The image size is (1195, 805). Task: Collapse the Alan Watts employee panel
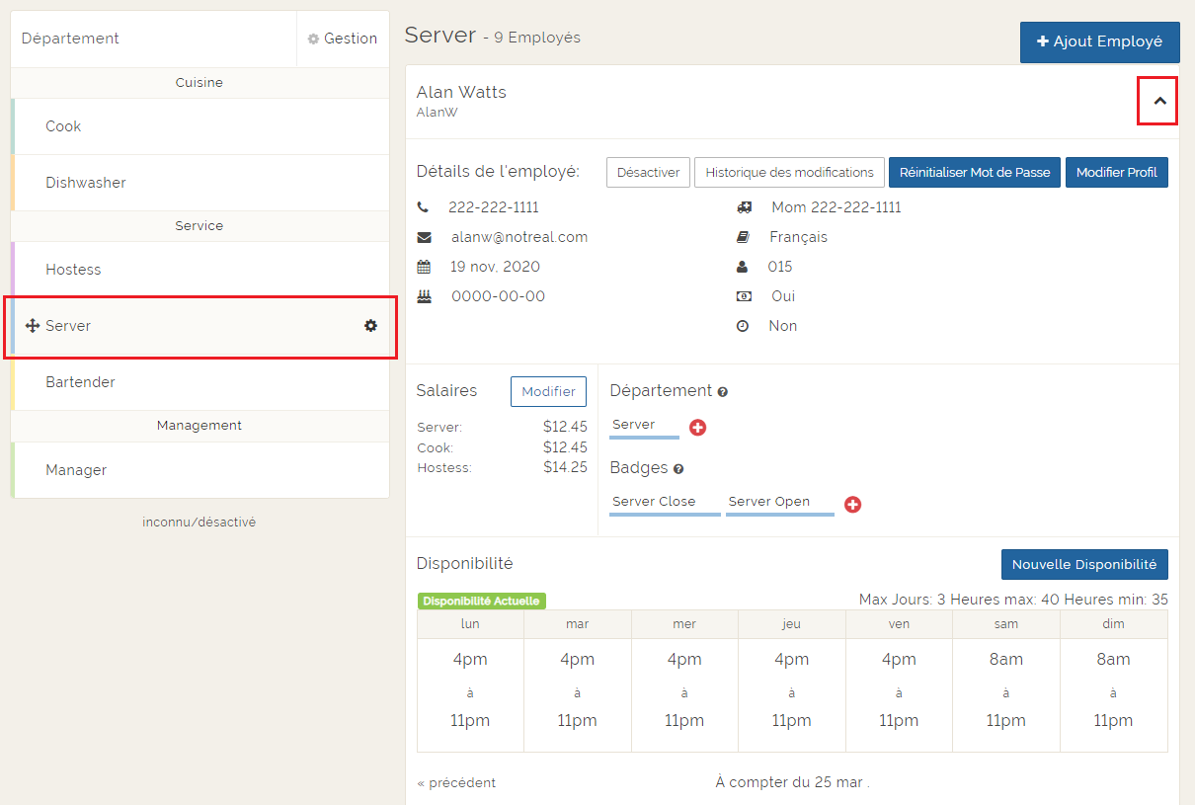coord(1159,101)
